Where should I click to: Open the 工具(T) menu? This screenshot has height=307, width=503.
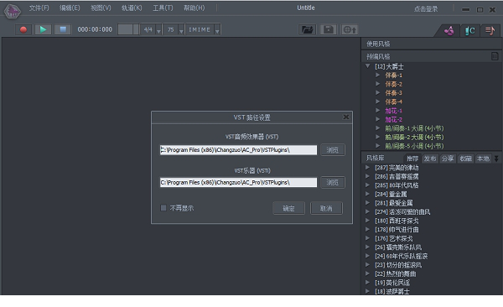click(163, 8)
